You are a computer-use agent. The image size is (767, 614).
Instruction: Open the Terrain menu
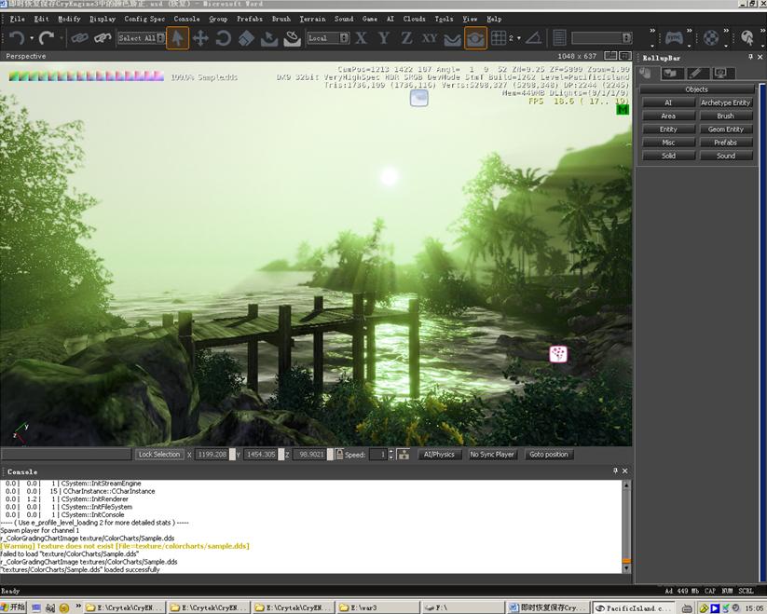tap(312, 19)
